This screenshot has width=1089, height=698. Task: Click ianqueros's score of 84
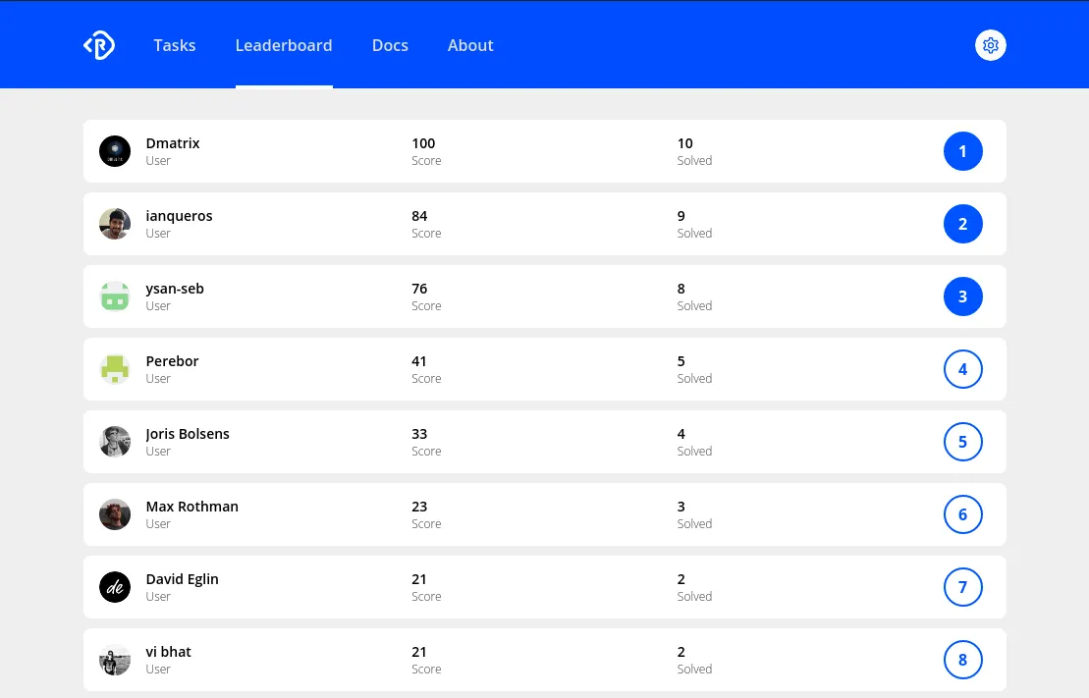(418, 216)
